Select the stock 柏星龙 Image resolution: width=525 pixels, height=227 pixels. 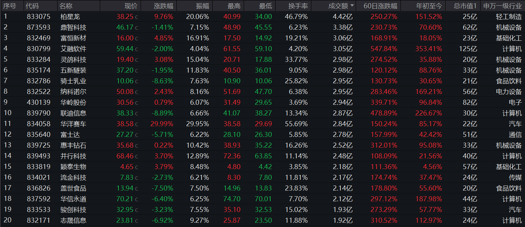click(x=70, y=16)
